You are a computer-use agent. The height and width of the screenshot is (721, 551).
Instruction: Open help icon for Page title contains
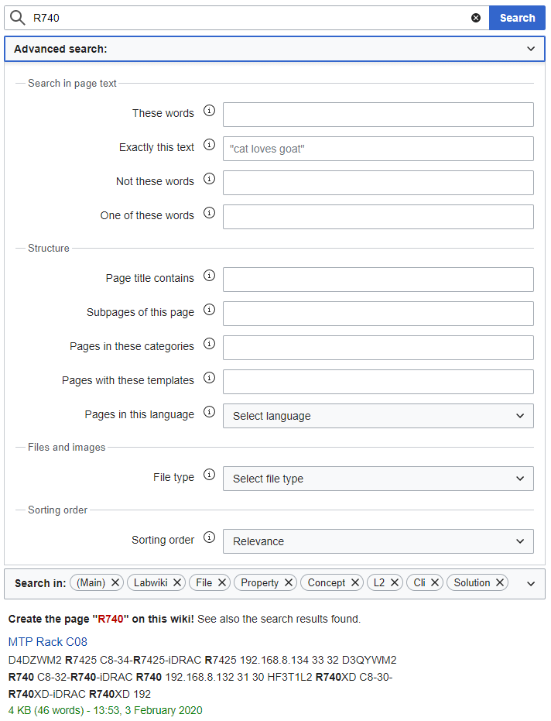tap(209, 276)
